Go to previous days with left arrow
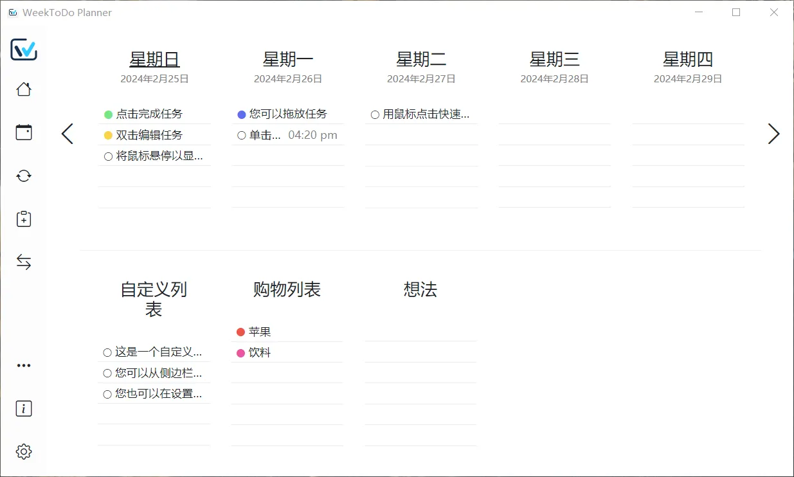794x477 pixels. point(67,134)
